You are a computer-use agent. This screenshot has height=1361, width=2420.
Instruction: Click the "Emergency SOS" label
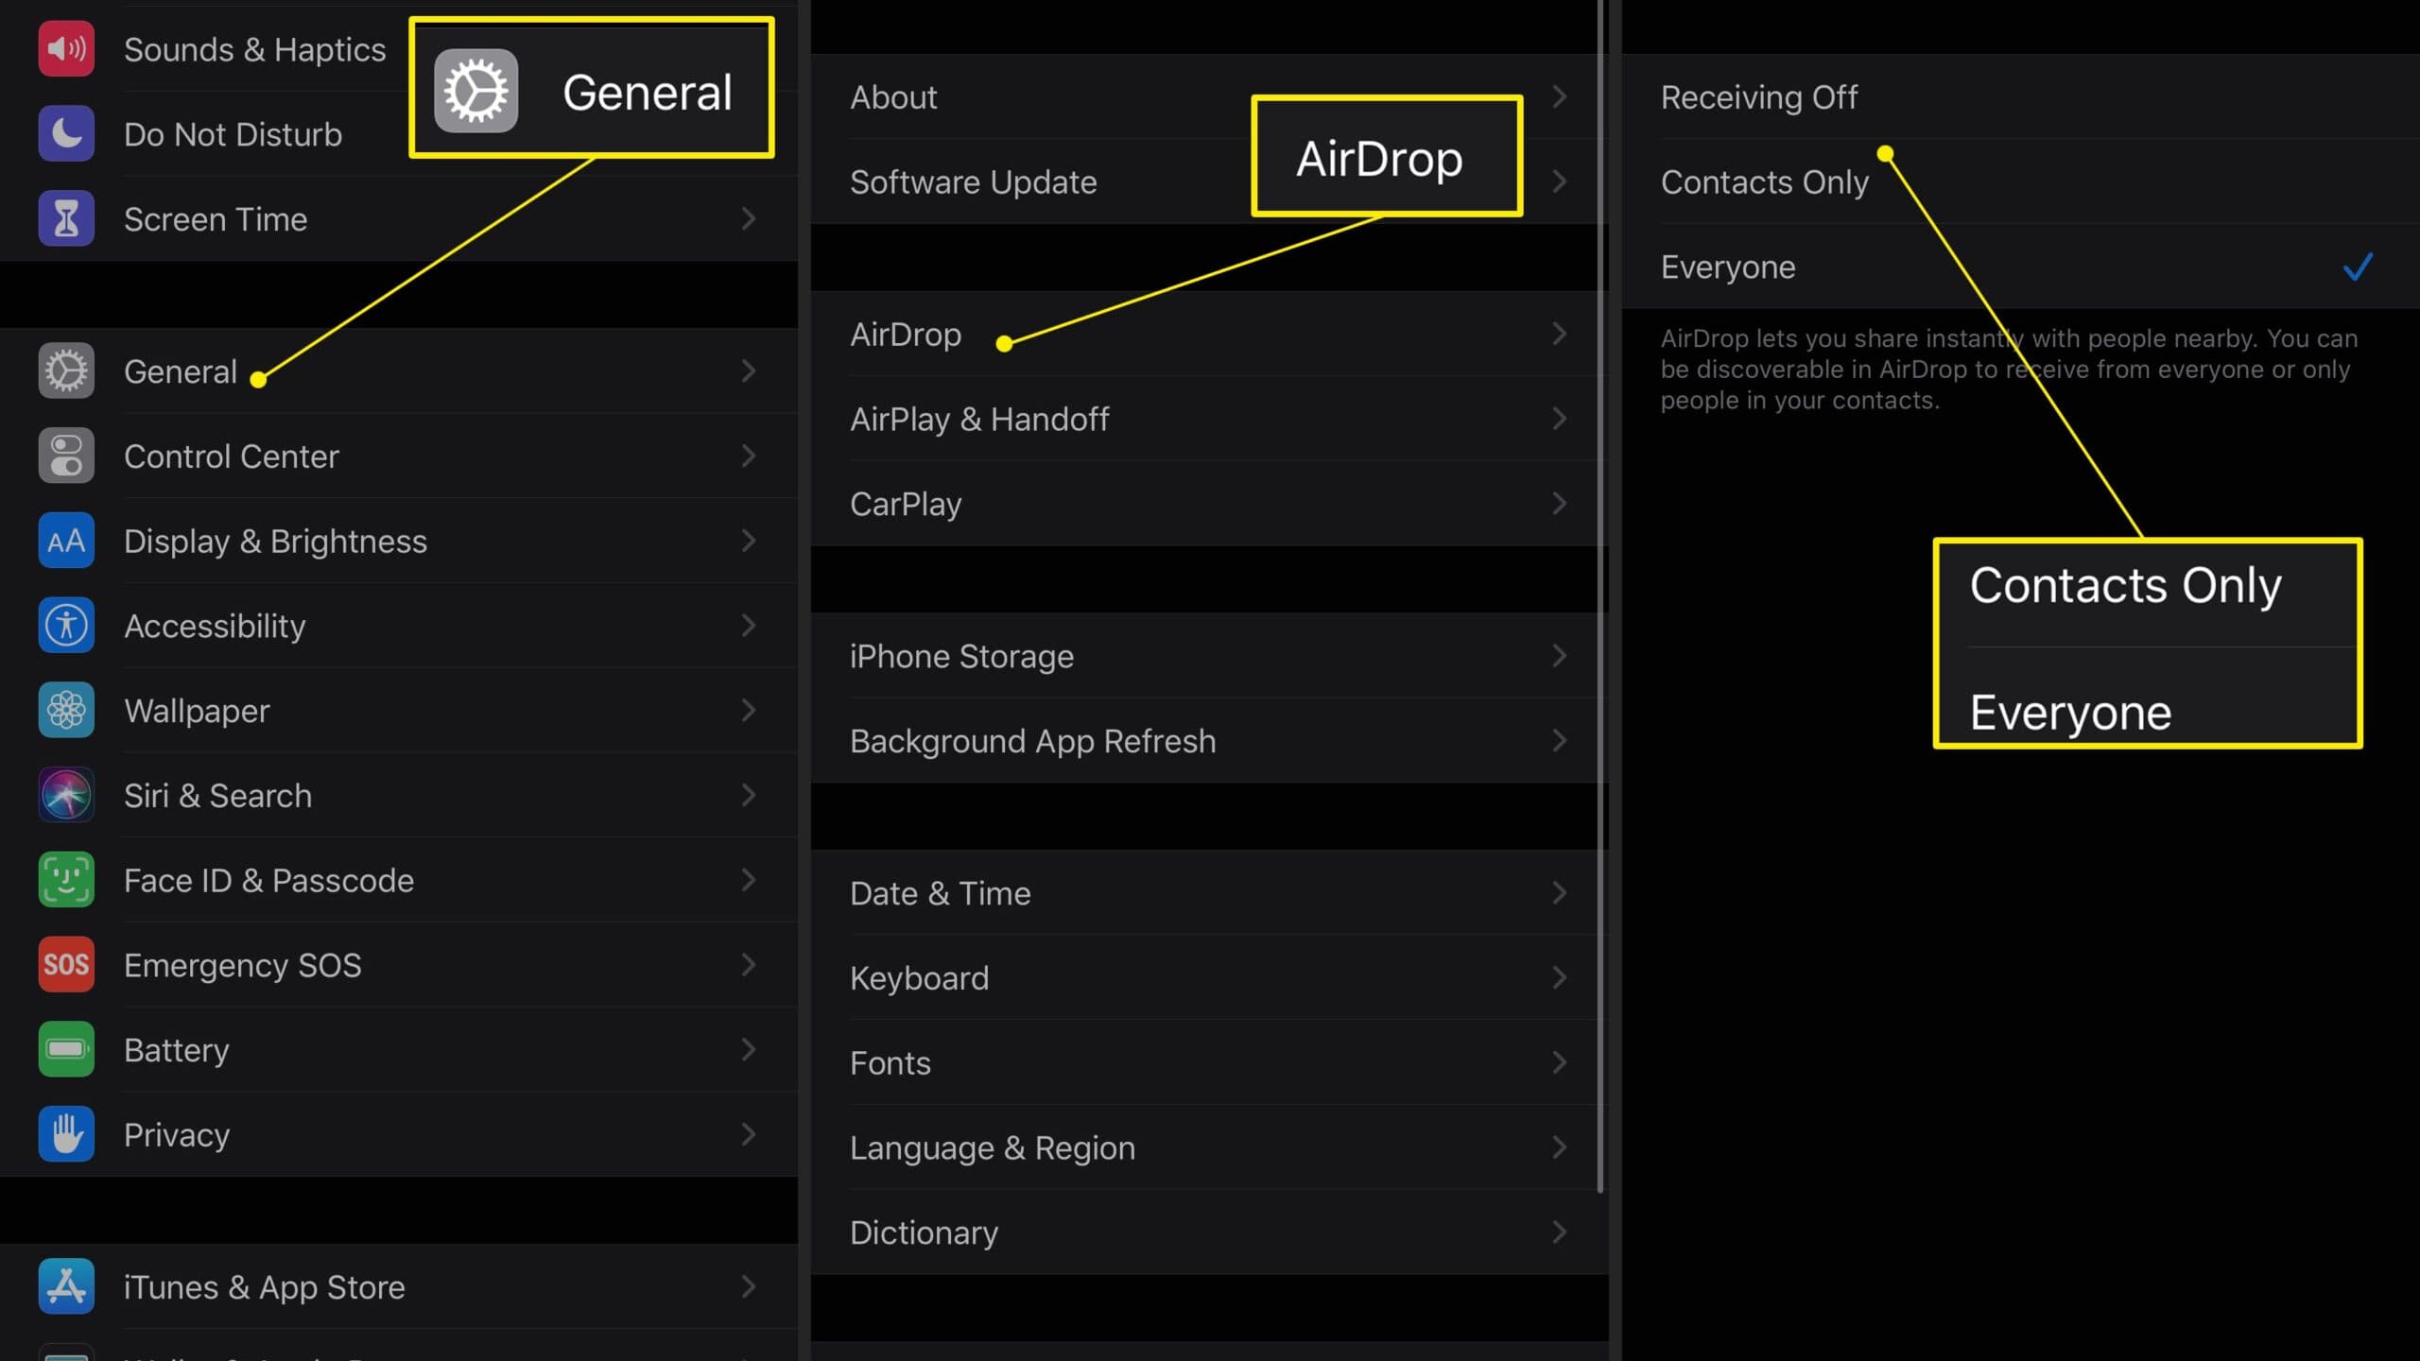point(242,966)
